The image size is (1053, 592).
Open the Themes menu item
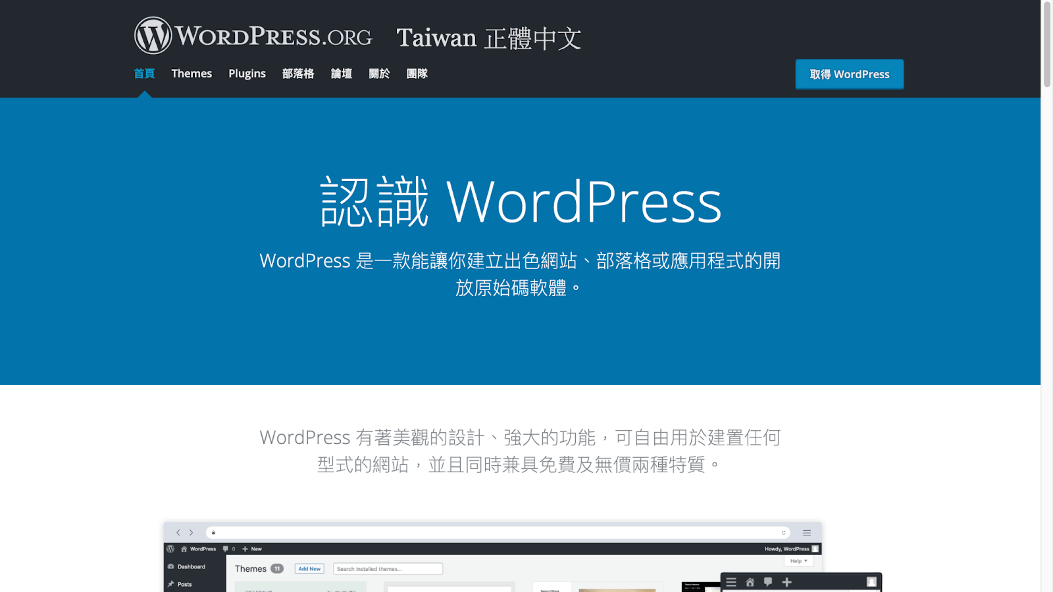pos(192,74)
